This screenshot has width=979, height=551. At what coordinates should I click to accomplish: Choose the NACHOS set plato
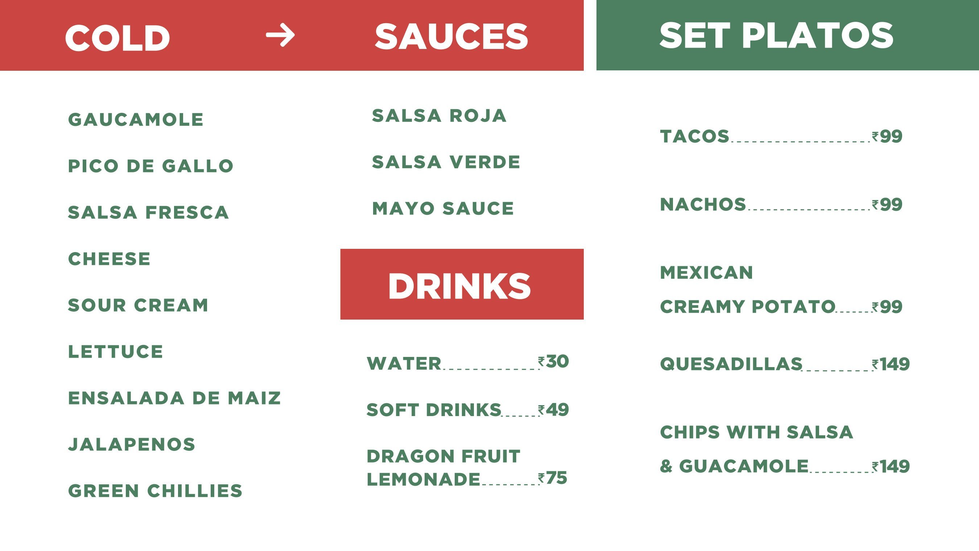[x=703, y=205]
